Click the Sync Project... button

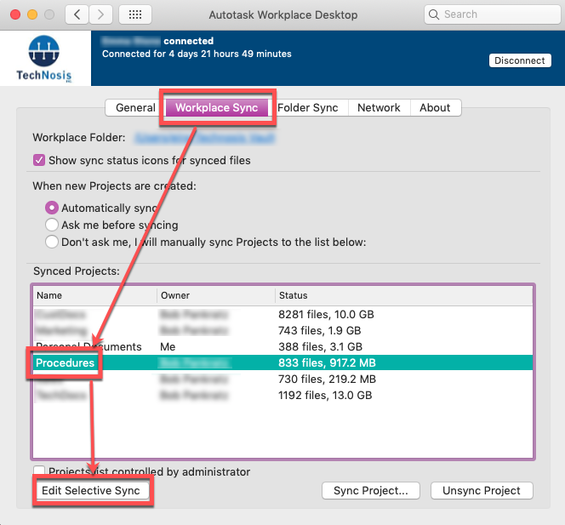coord(371,490)
